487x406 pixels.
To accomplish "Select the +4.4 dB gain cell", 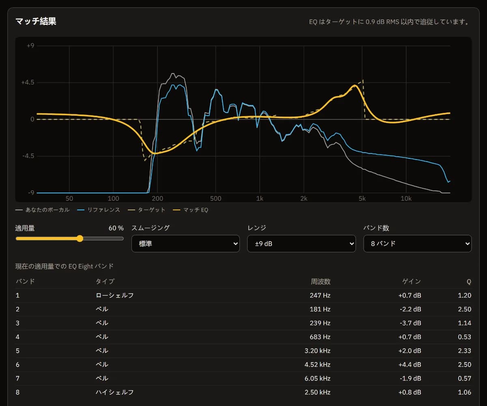I will (x=410, y=364).
